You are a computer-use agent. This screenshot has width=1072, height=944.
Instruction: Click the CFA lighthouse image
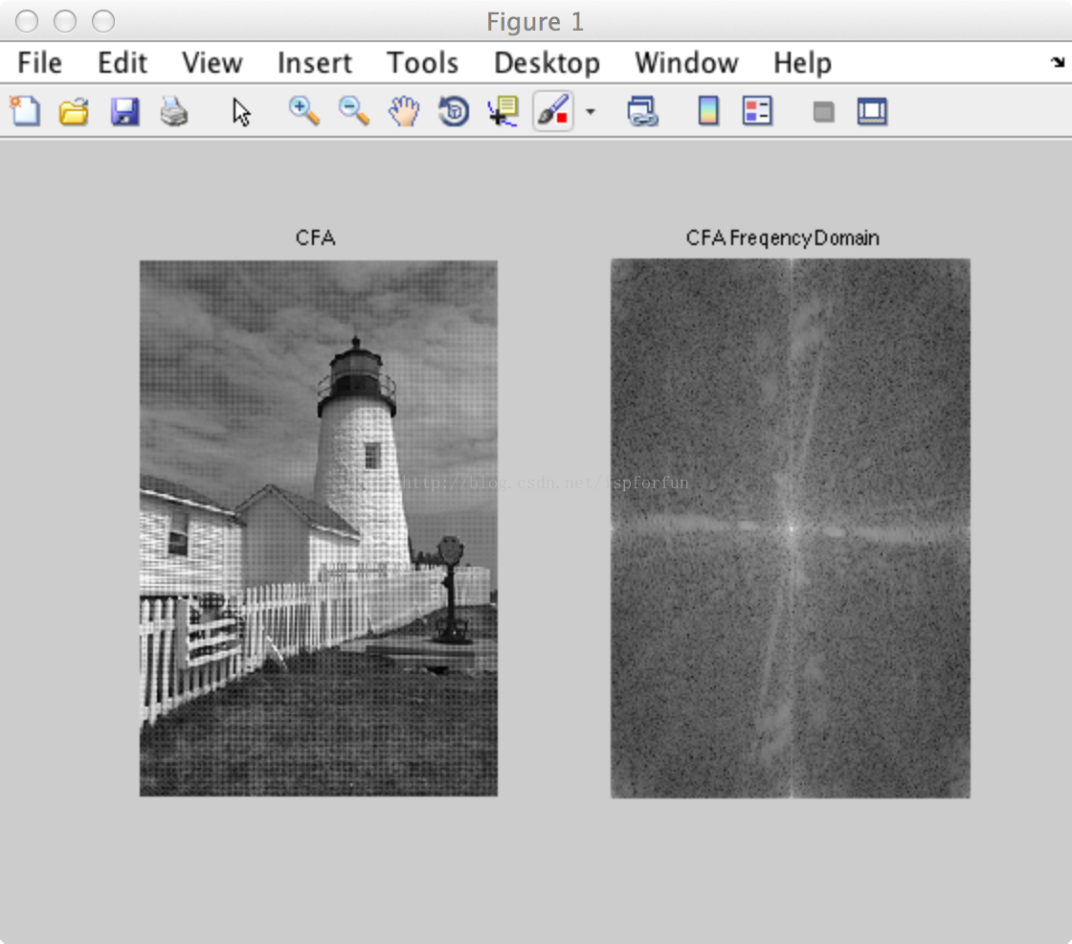[319, 528]
